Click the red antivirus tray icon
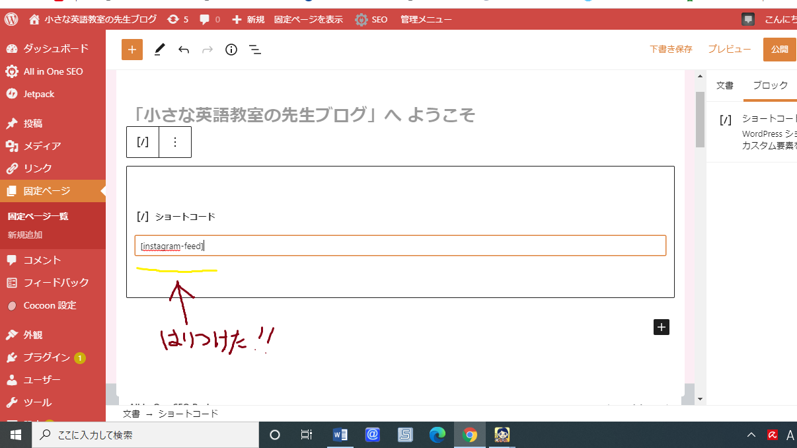 (x=772, y=435)
